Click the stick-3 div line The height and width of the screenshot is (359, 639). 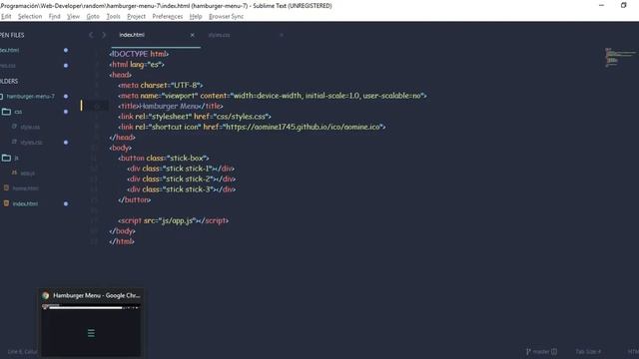pos(182,189)
